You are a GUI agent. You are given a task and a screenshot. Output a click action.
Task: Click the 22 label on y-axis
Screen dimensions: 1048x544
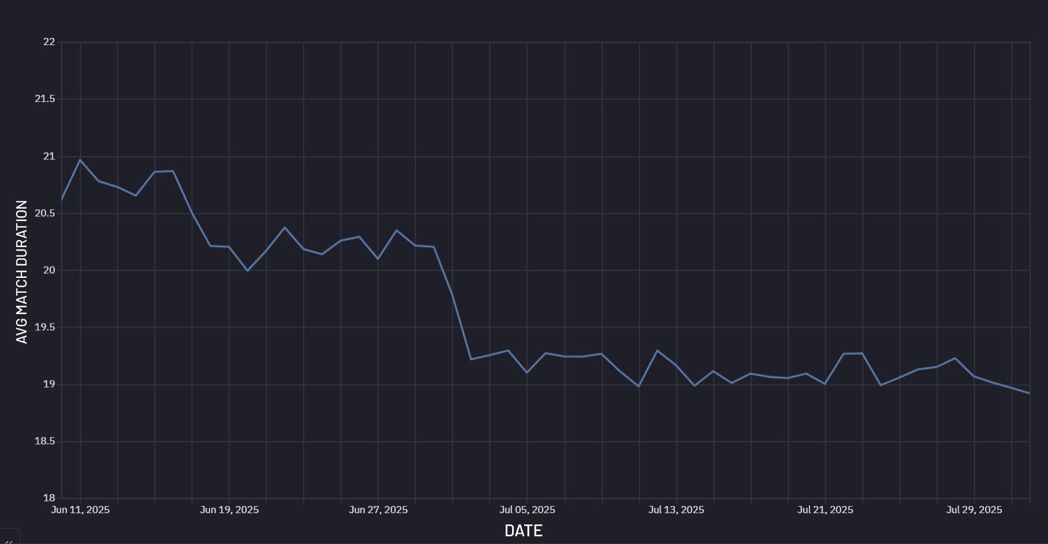[x=49, y=42]
